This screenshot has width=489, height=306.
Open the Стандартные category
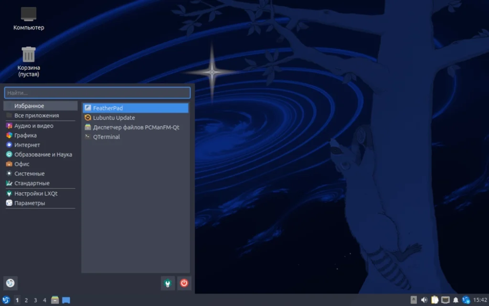click(x=41, y=183)
